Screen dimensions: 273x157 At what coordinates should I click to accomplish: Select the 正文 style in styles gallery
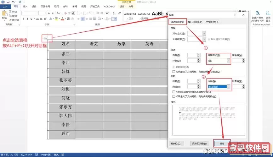(x=130, y=16)
